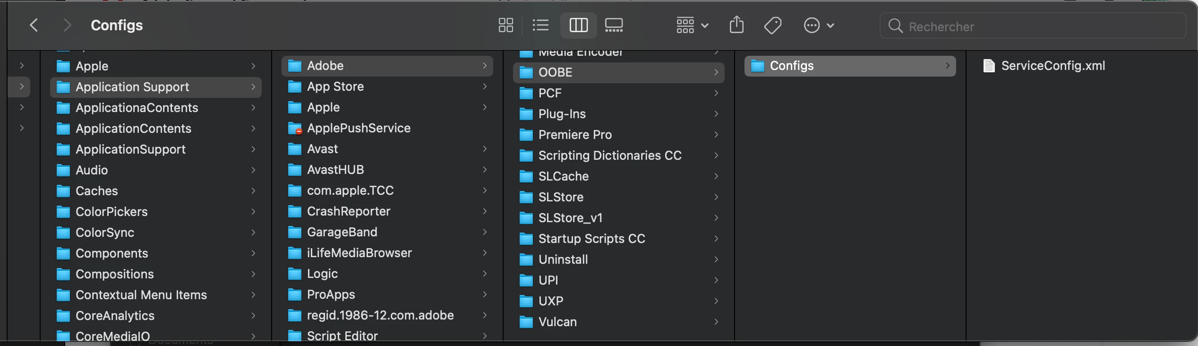Expand the highlighted sidebar row chevron
The width and height of the screenshot is (1198, 346).
point(22,86)
